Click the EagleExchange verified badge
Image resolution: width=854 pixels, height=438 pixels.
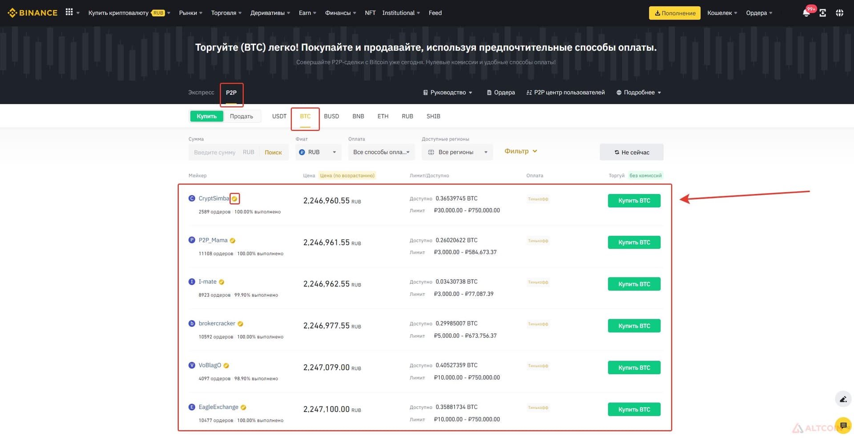(243, 407)
